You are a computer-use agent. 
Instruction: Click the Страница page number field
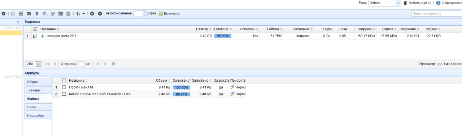(81, 64)
